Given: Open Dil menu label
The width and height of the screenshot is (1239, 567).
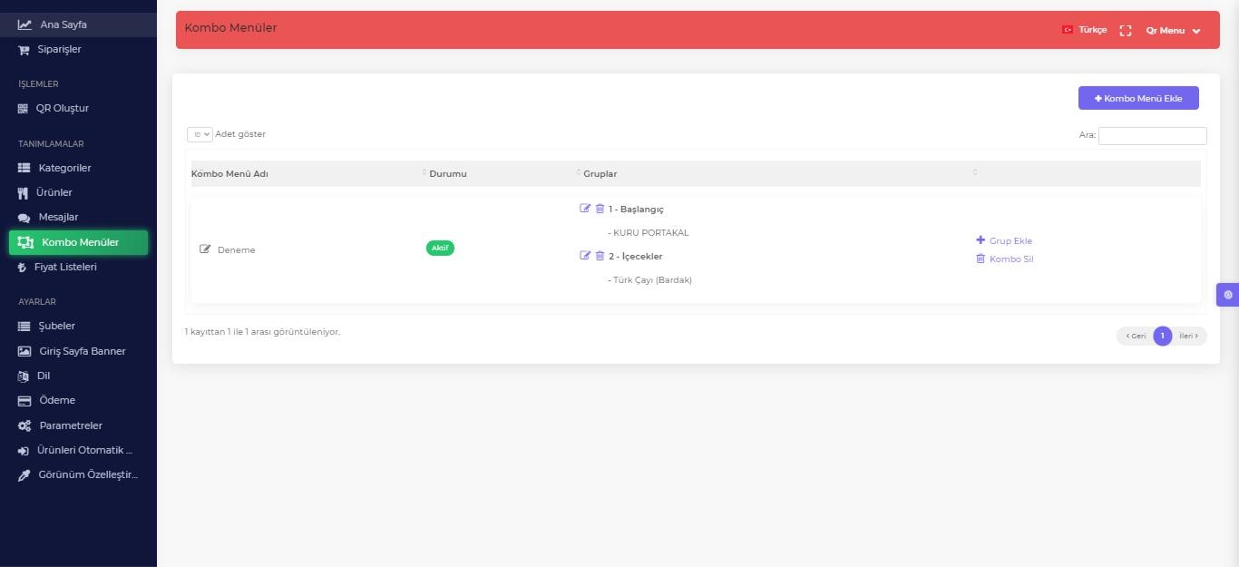Looking at the screenshot, I should coord(44,376).
